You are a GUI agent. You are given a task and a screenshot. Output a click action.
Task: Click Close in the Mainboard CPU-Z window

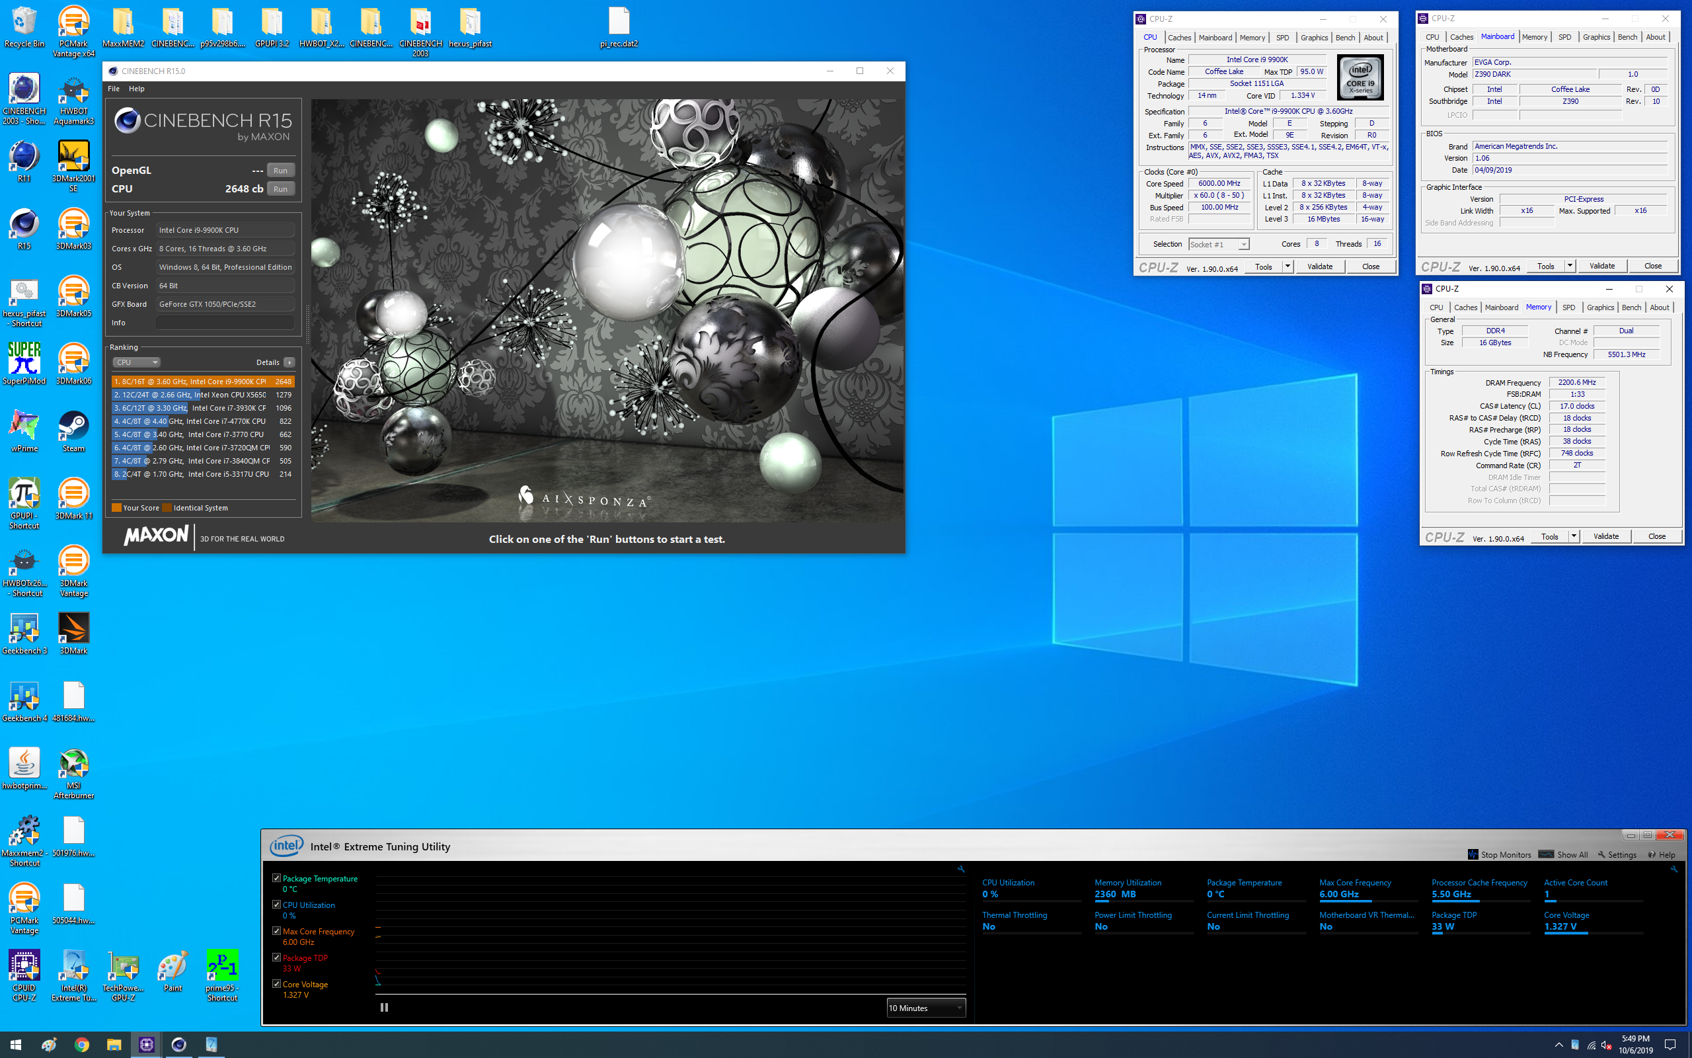coord(1653,266)
